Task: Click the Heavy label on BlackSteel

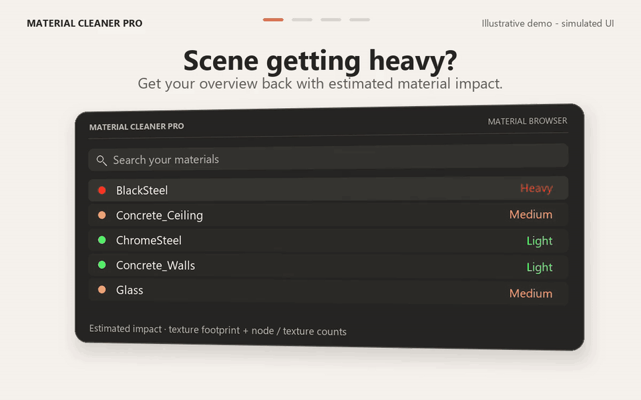Action: click(536, 188)
